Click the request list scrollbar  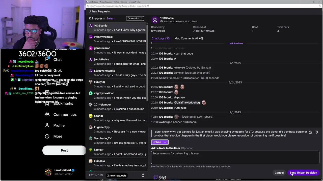[x=147, y=63]
